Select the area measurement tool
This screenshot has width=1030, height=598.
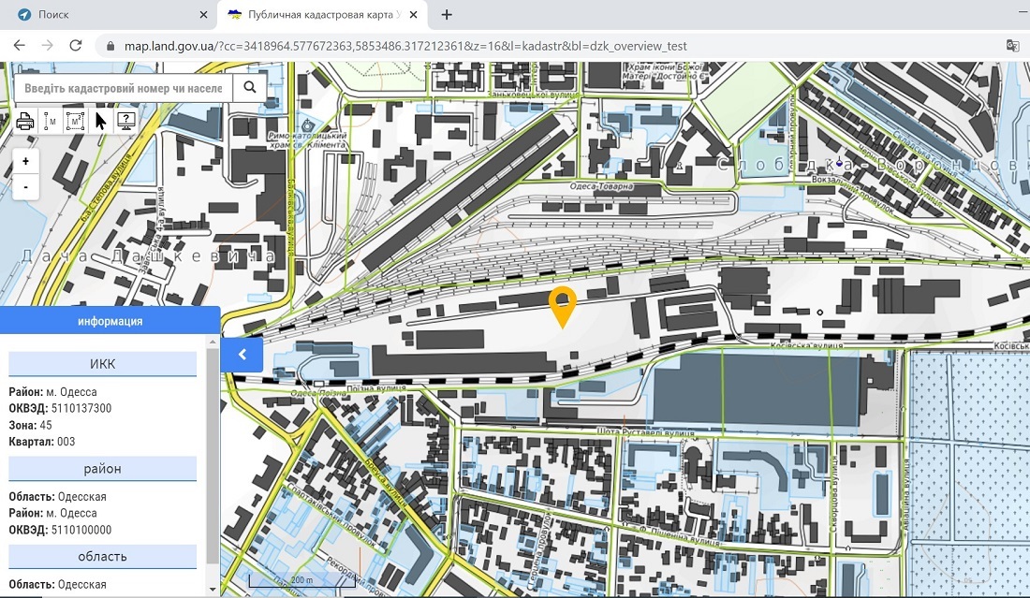coord(75,122)
